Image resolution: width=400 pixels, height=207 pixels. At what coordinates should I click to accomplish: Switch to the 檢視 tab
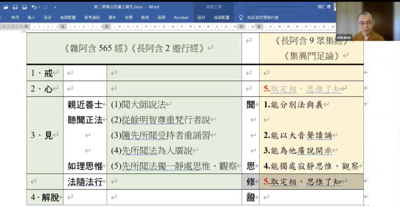pos(145,18)
